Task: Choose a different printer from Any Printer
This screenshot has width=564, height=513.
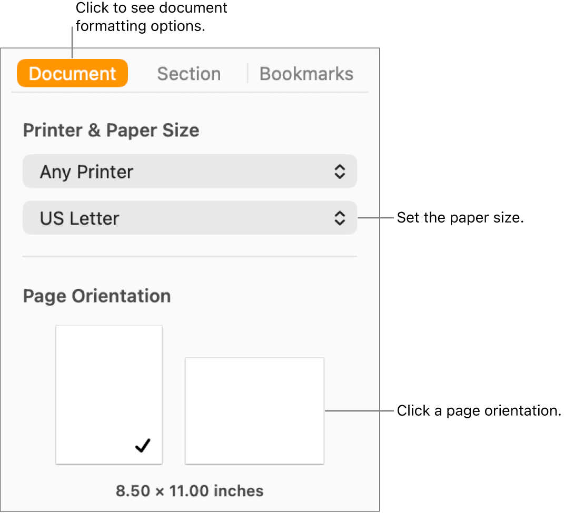Action: coord(190,171)
